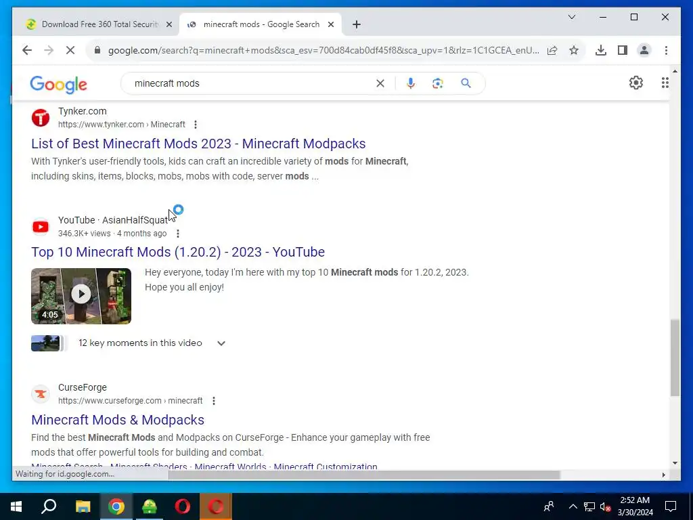The width and height of the screenshot is (693, 520).
Task: Expand 12 key moments in this video
Action: pos(221,343)
